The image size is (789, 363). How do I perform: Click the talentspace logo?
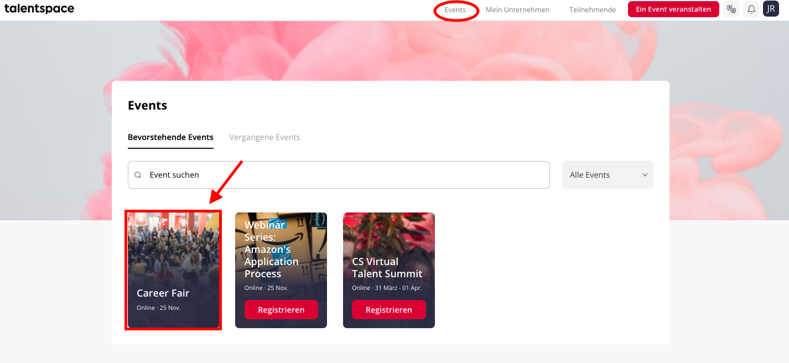tap(39, 9)
